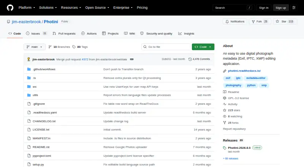Click the Sign up button
Screen dimensions: 304x167
(281, 8)
